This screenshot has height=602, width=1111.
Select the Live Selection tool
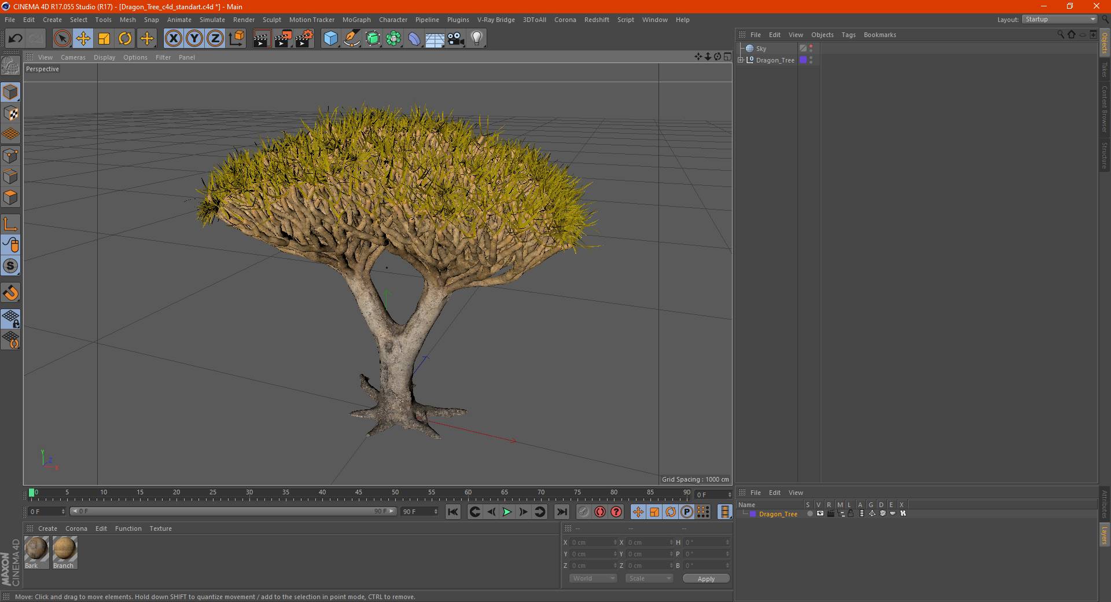coord(62,38)
